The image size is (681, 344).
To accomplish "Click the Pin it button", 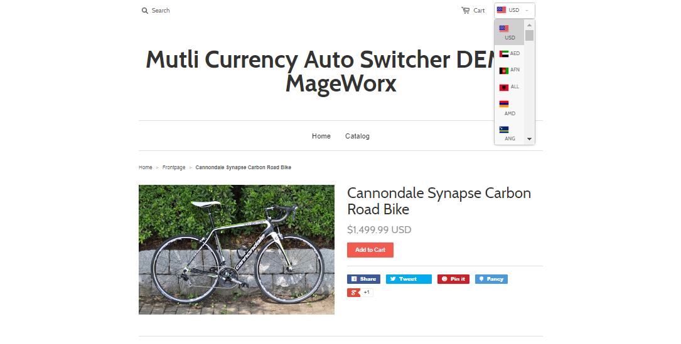I will tap(453, 279).
